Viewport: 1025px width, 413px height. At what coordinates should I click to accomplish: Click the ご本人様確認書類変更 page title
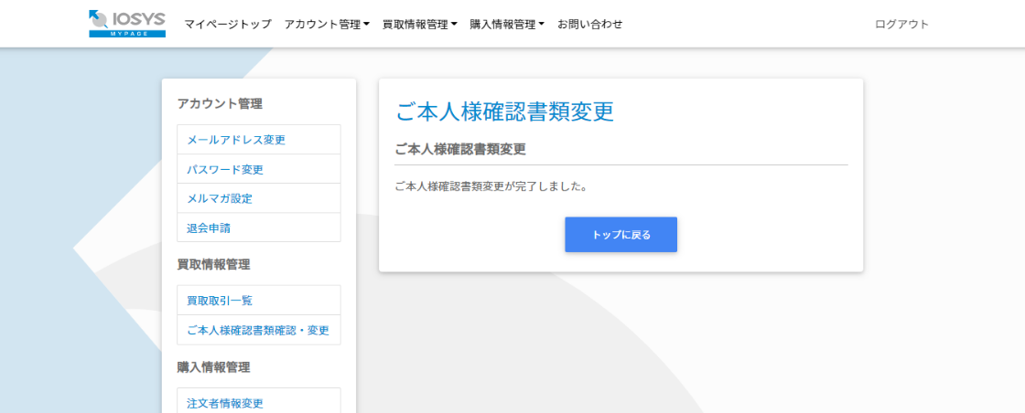[x=504, y=111]
